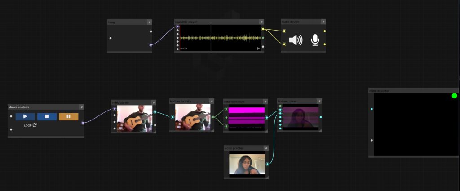
Task: Grab the texture mixer's corner resize handle
Action: click(x=320, y=131)
